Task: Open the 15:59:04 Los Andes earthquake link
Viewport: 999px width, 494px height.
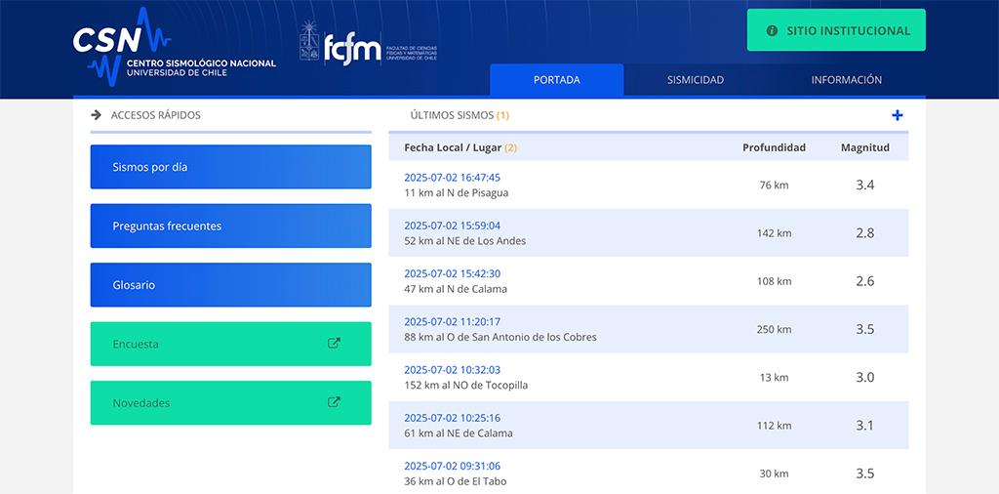Action: point(452,226)
